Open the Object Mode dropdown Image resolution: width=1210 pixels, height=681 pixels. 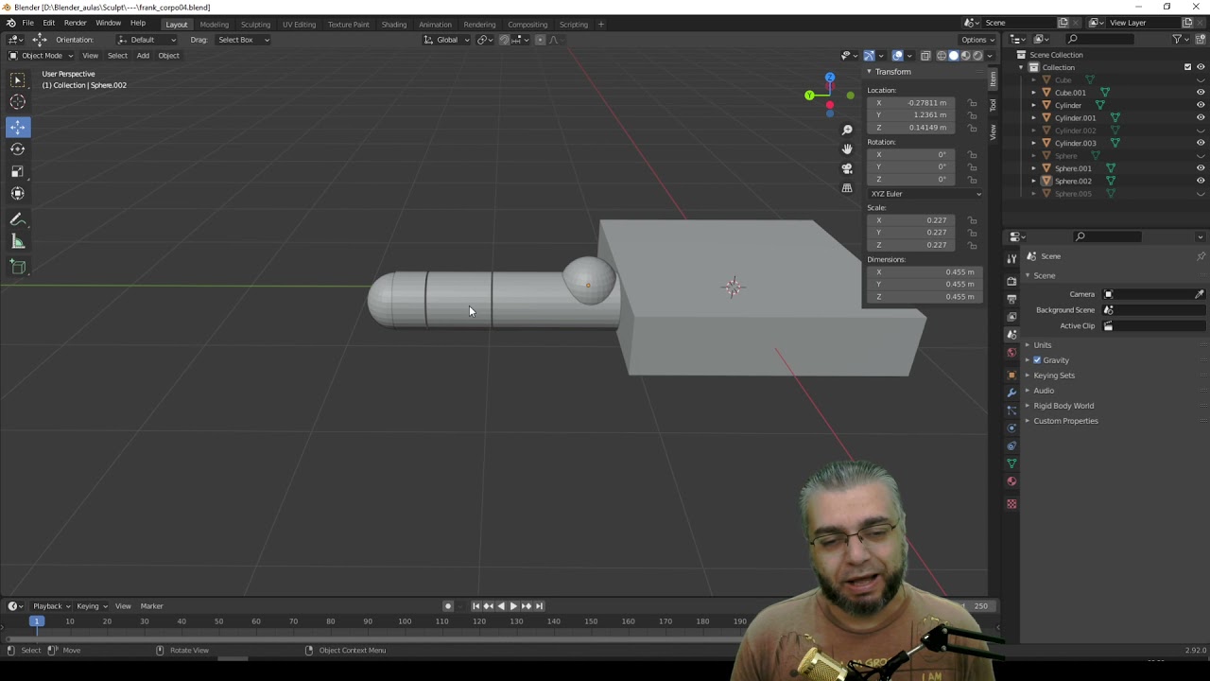point(41,56)
